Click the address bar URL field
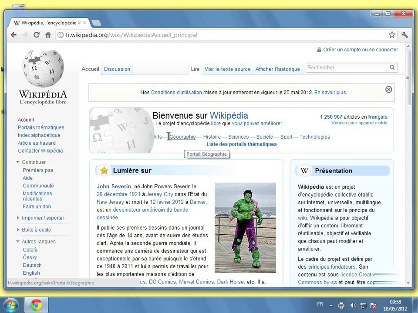Image resolution: width=418 pixels, height=313 pixels. [225, 35]
